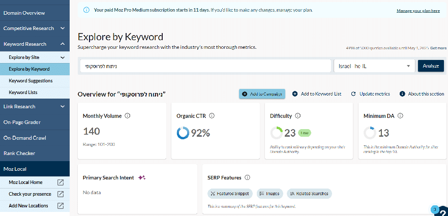This screenshot has width=448, height=216.
Task: Click the Explore by Keyword page heading
Action: [121, 37]
